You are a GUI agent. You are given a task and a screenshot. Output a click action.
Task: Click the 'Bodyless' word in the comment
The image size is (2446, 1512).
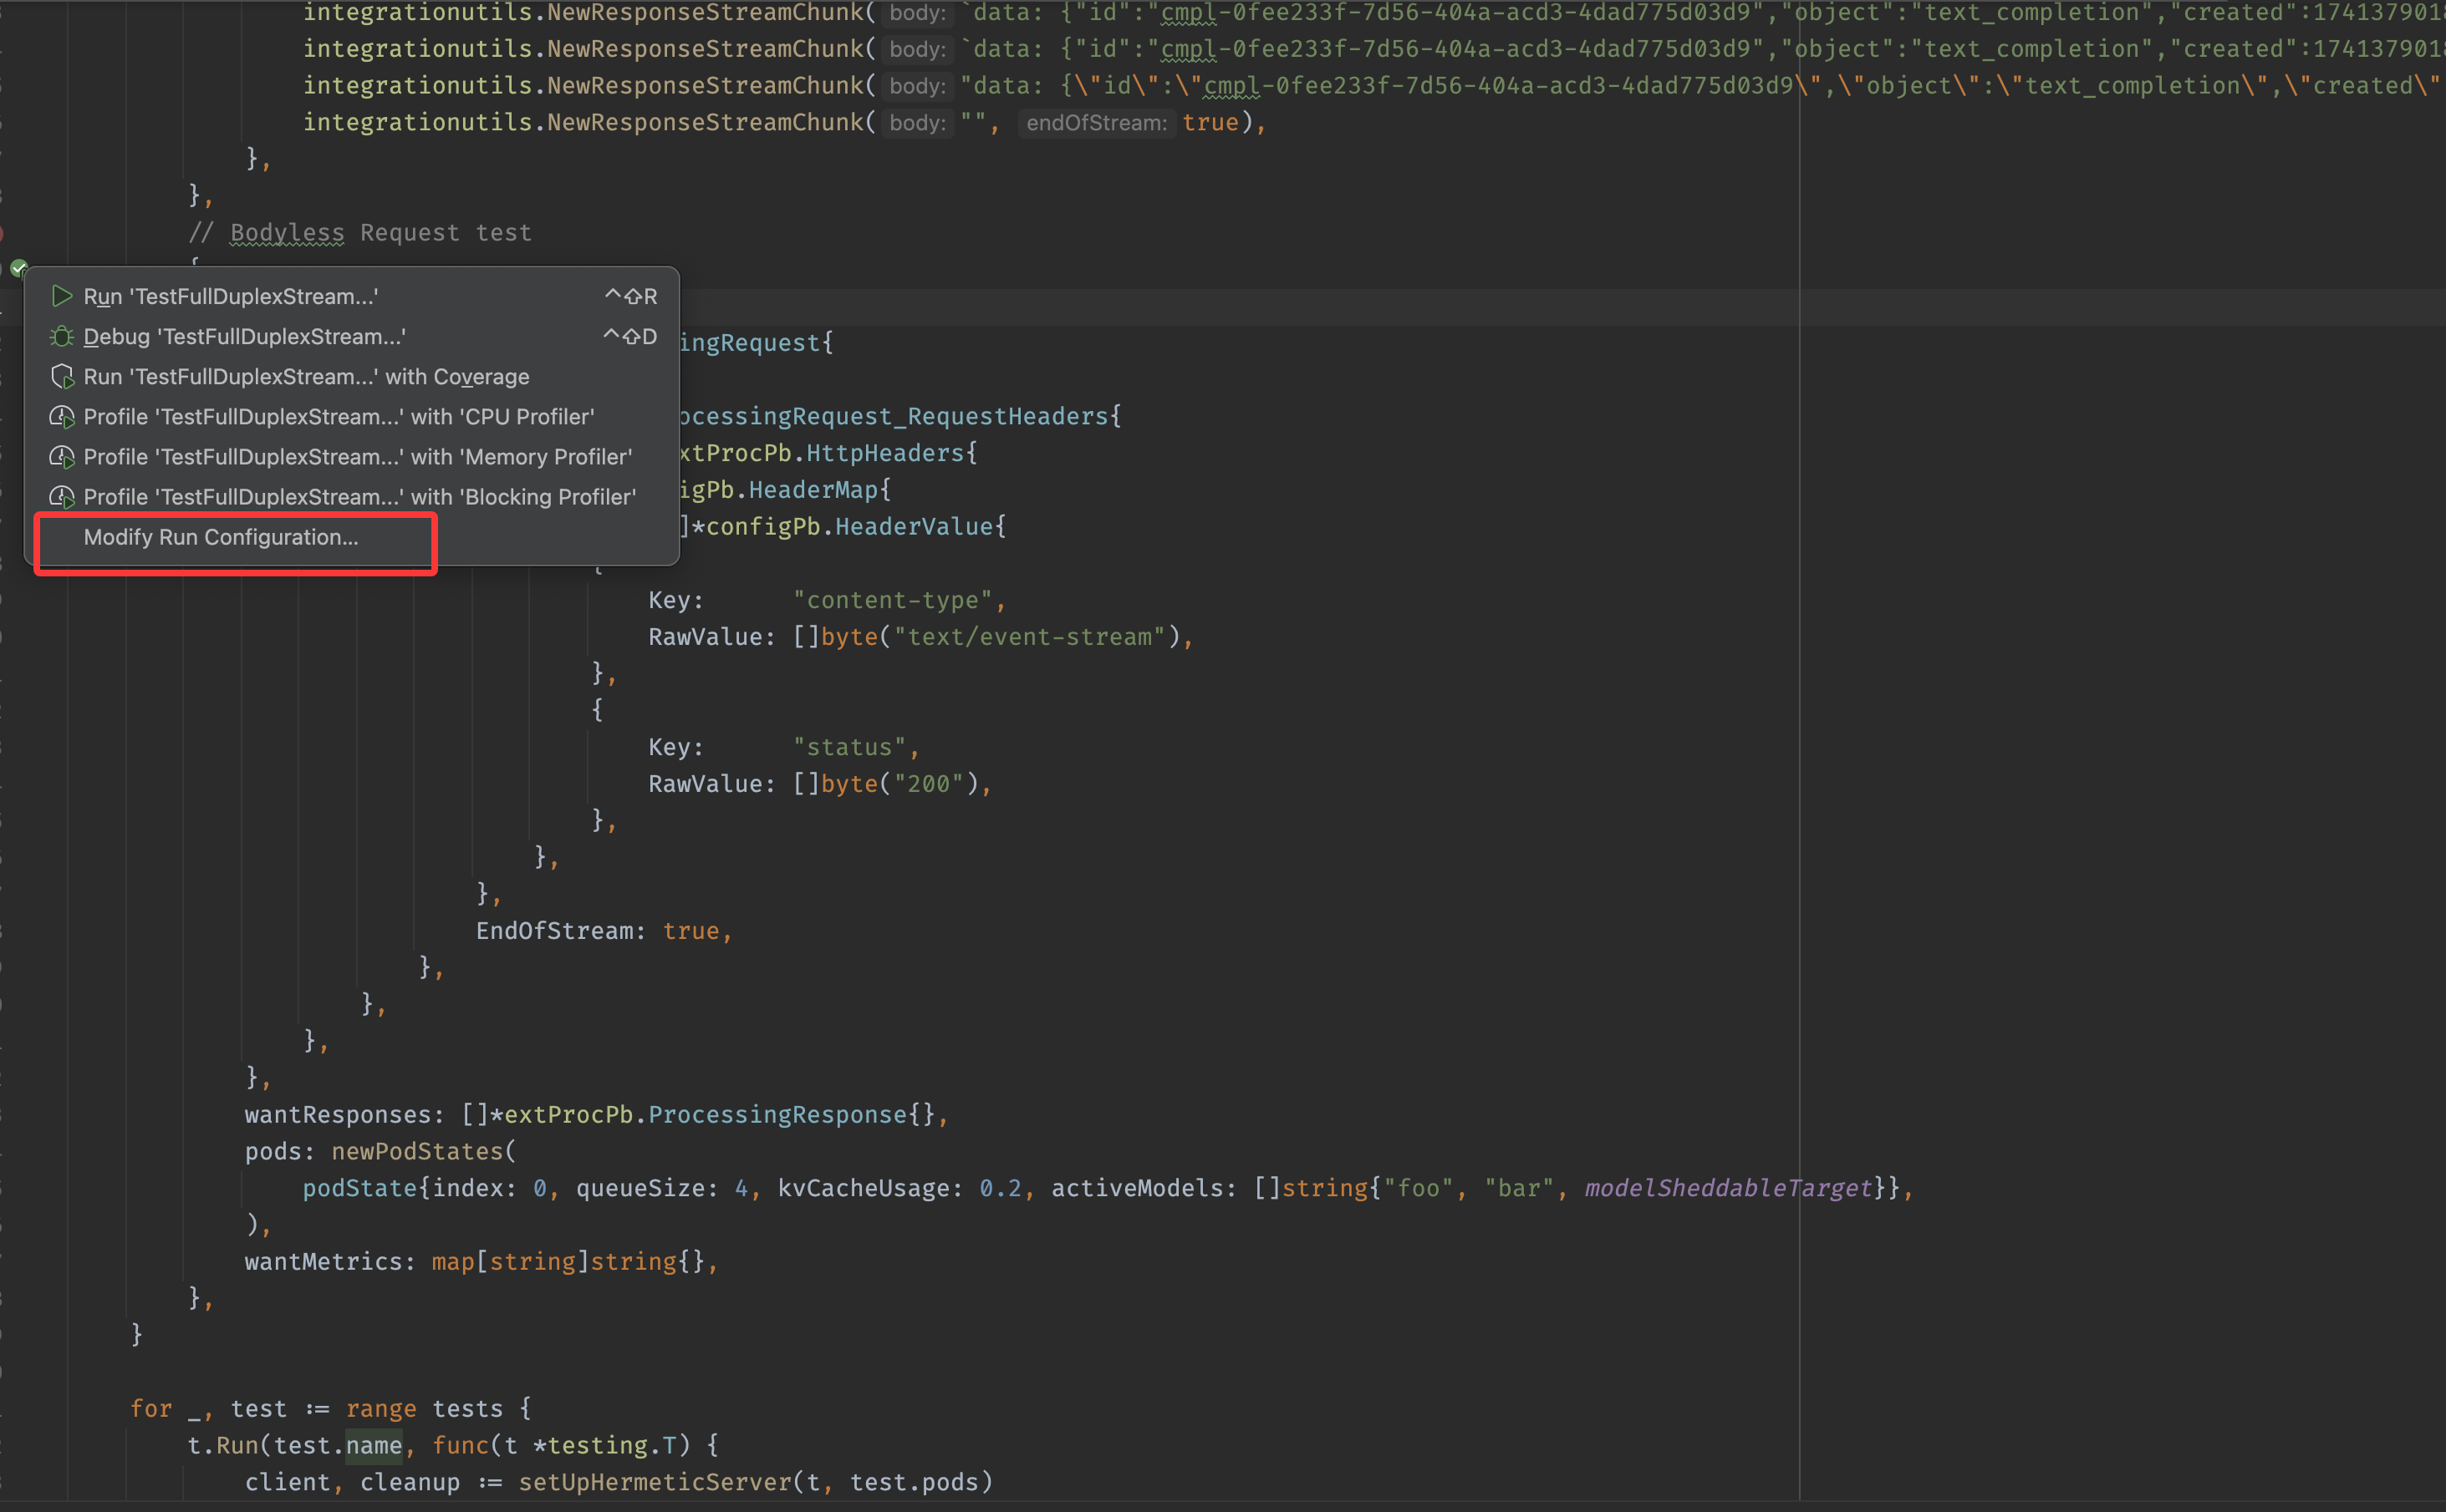pyautogui.click(x=287, y=232)
